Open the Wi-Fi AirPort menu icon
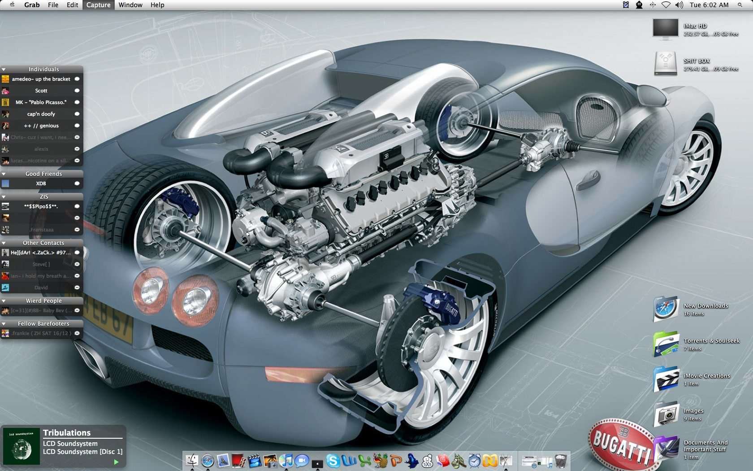This screenshot has width=753, height=471. (666, 5)
